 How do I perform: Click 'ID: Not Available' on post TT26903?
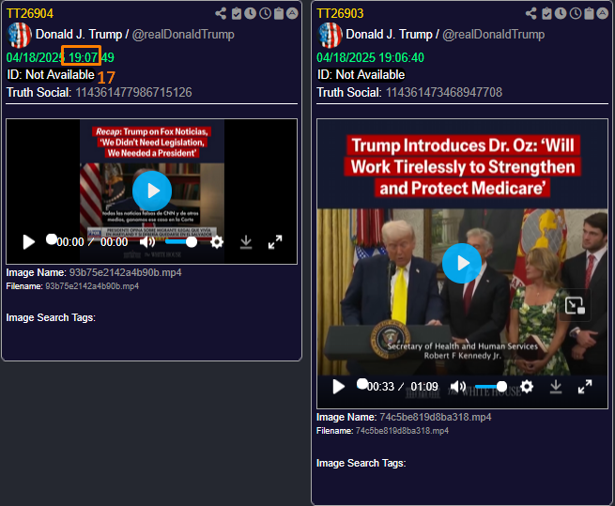(361, 74)
